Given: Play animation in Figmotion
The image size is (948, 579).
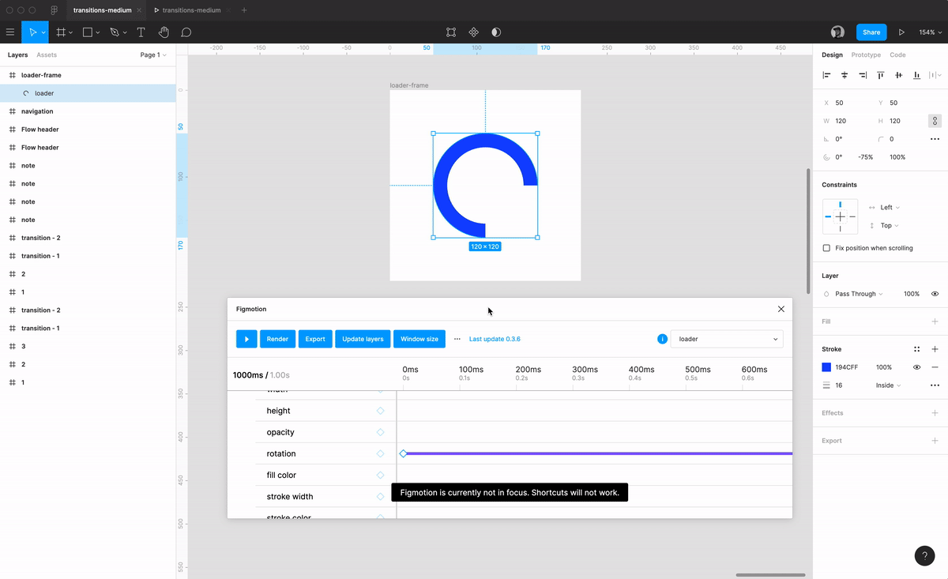Looking at the screenshot, I should 246,339.
